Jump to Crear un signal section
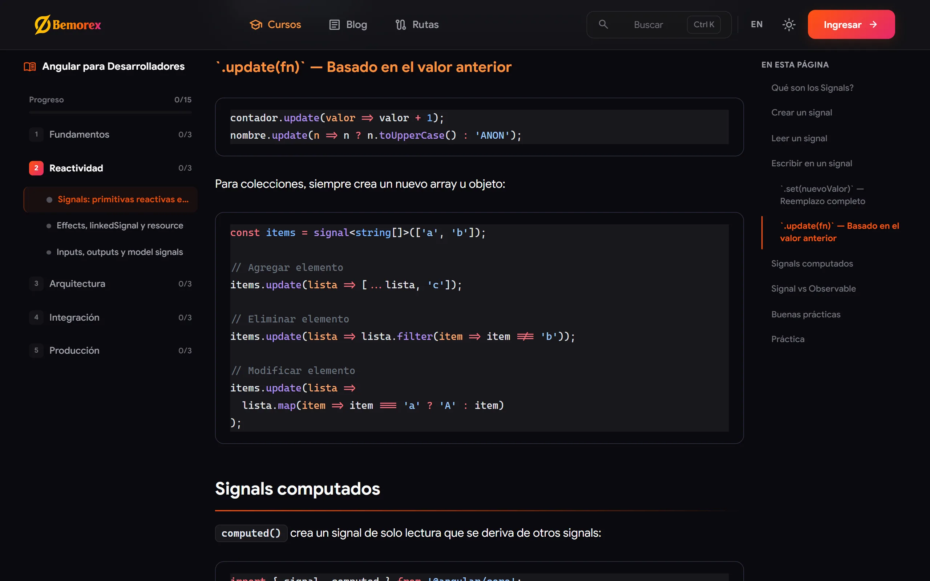 801,113
